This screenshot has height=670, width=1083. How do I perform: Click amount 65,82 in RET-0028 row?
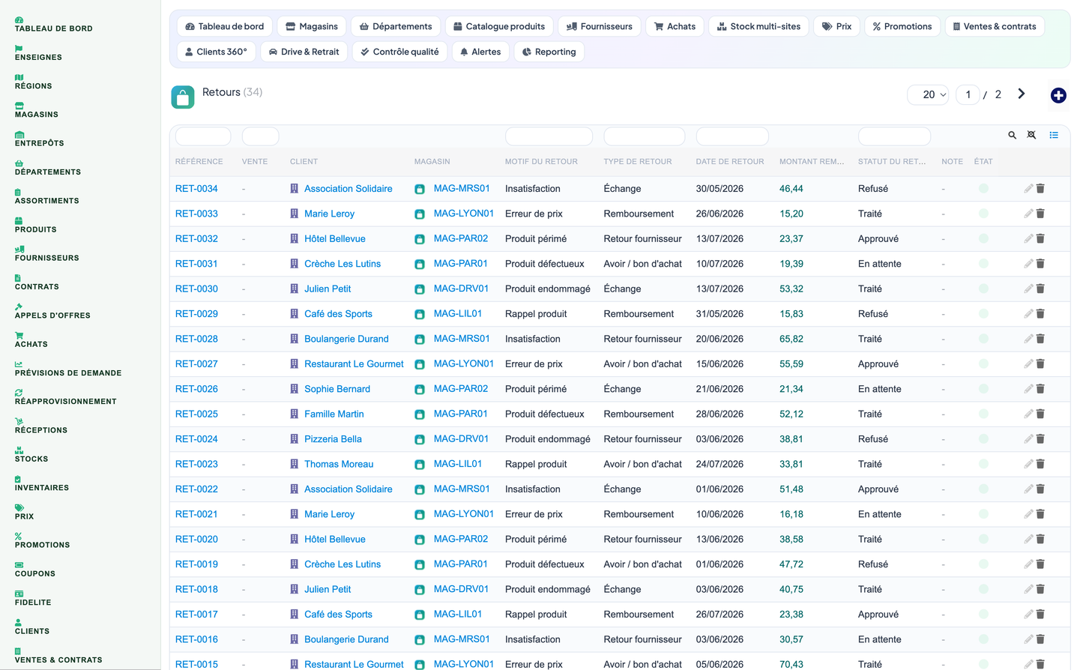[791, 339]
